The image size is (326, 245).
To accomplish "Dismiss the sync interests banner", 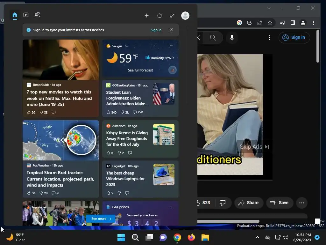I will (x=171, y=30).
